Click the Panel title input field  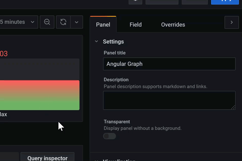[x=169, y=64]
